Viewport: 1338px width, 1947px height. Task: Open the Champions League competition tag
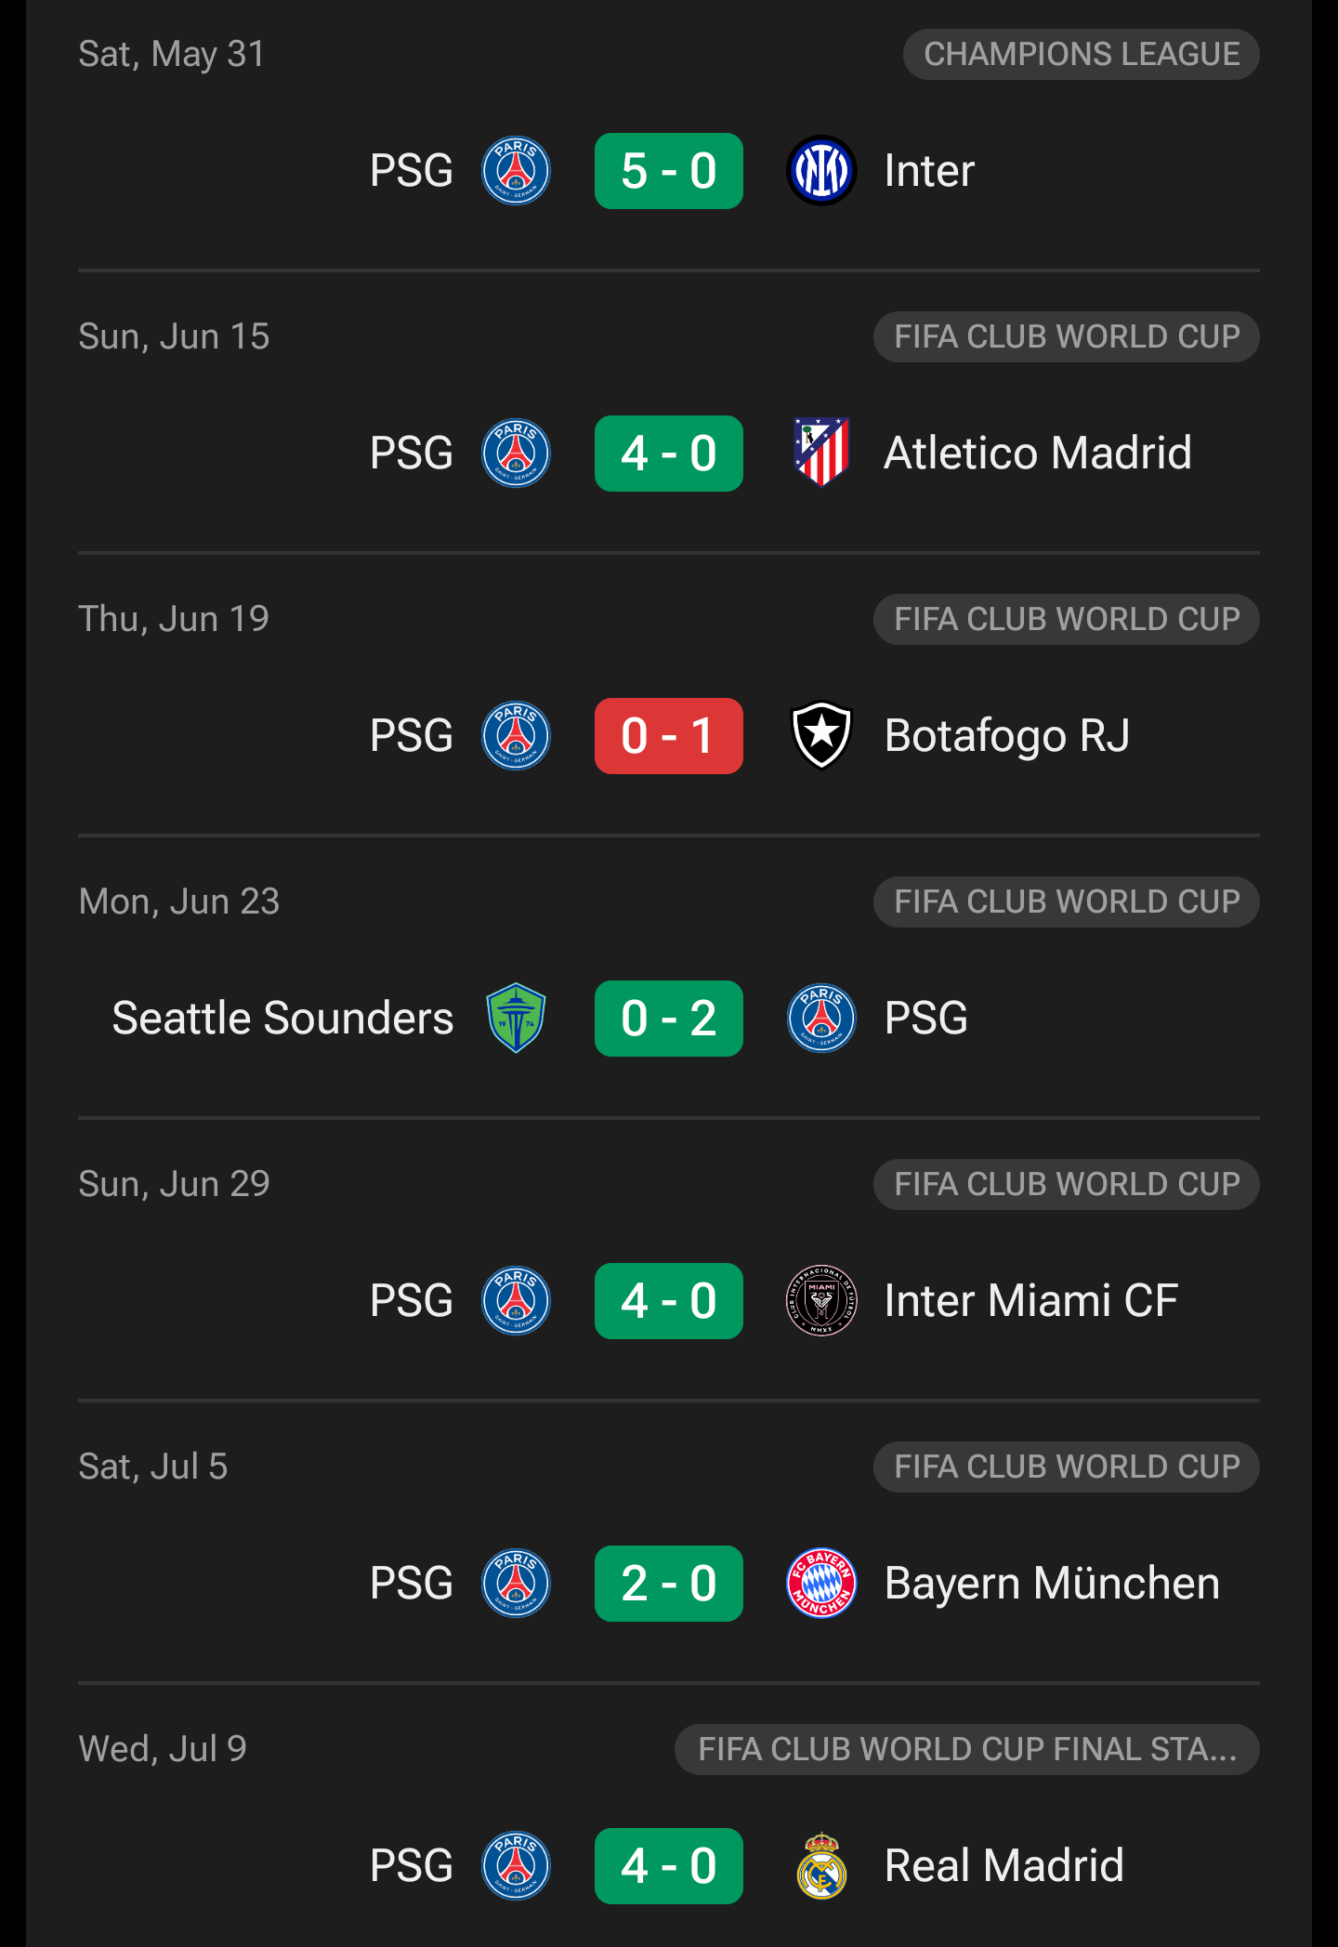[x=1082, y=54]
